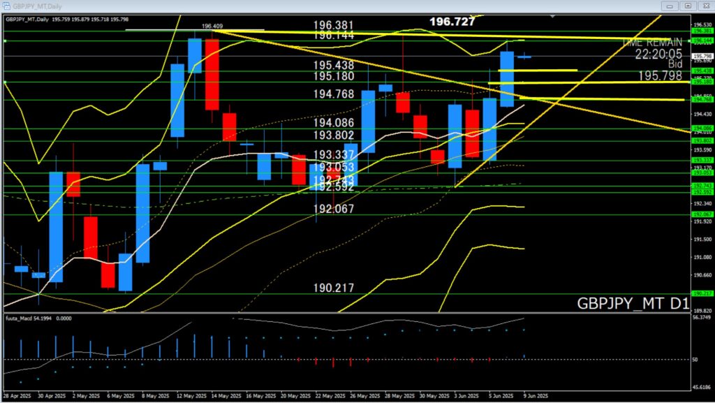This screenshot has width=715, height=403.
Task: Click the 190.217 green price tag on axis
Action: tap(701, 294)
